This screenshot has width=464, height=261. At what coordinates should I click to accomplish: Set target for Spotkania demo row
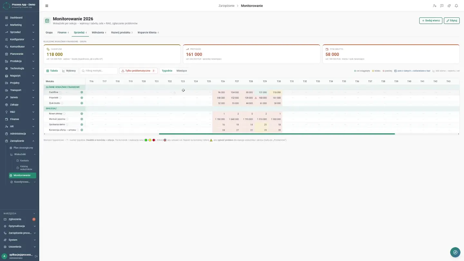[82, 124]
